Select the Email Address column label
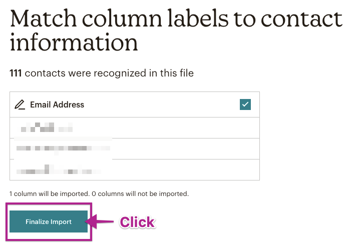 pyautogui.click(x=57, y=104)
